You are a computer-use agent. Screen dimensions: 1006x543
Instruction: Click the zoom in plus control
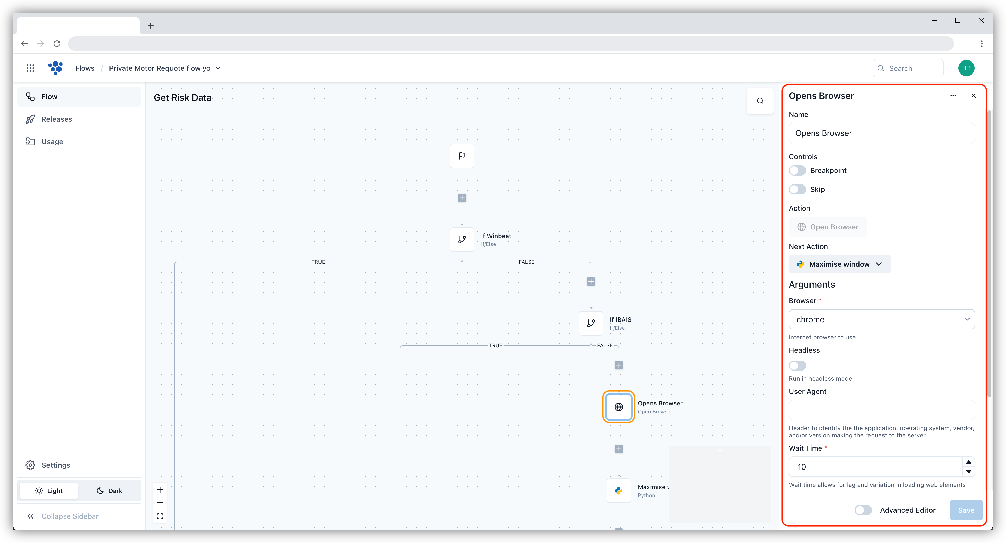(160, 489)
